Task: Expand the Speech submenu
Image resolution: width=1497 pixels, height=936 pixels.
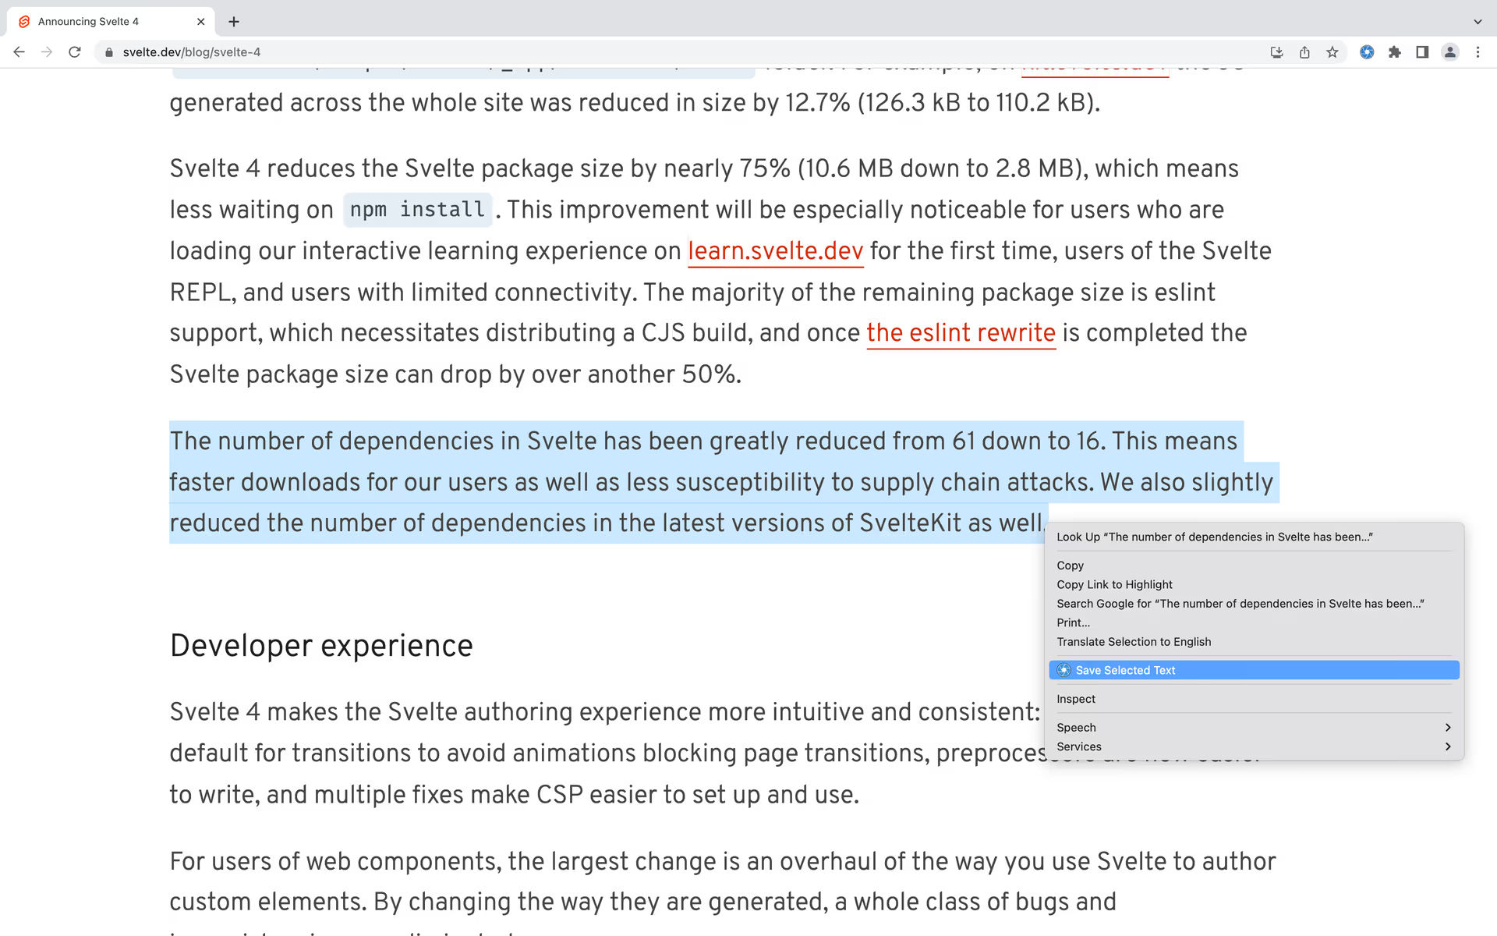Action: [1254, 727]
